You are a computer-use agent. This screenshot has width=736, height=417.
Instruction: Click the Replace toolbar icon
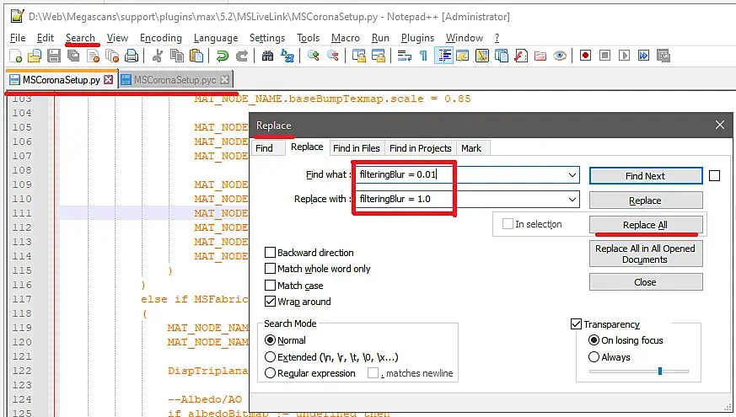point(287,56)
